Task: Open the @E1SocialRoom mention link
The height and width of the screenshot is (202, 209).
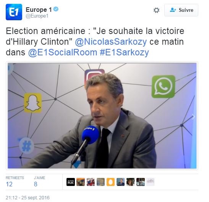Action: 63,52
